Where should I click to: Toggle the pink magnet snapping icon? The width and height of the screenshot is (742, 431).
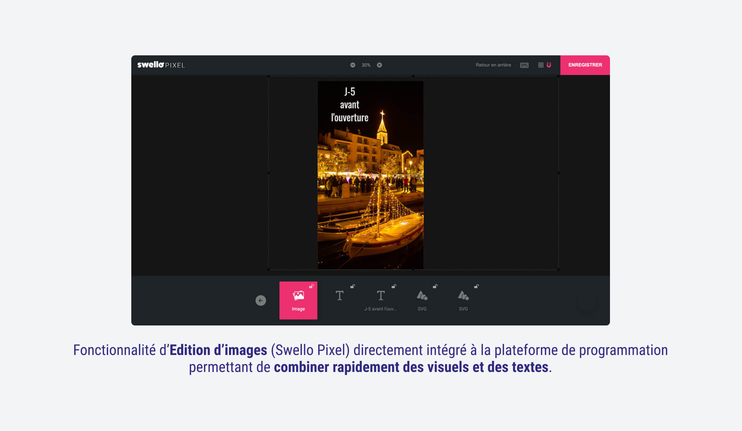(x=549, y=65)
